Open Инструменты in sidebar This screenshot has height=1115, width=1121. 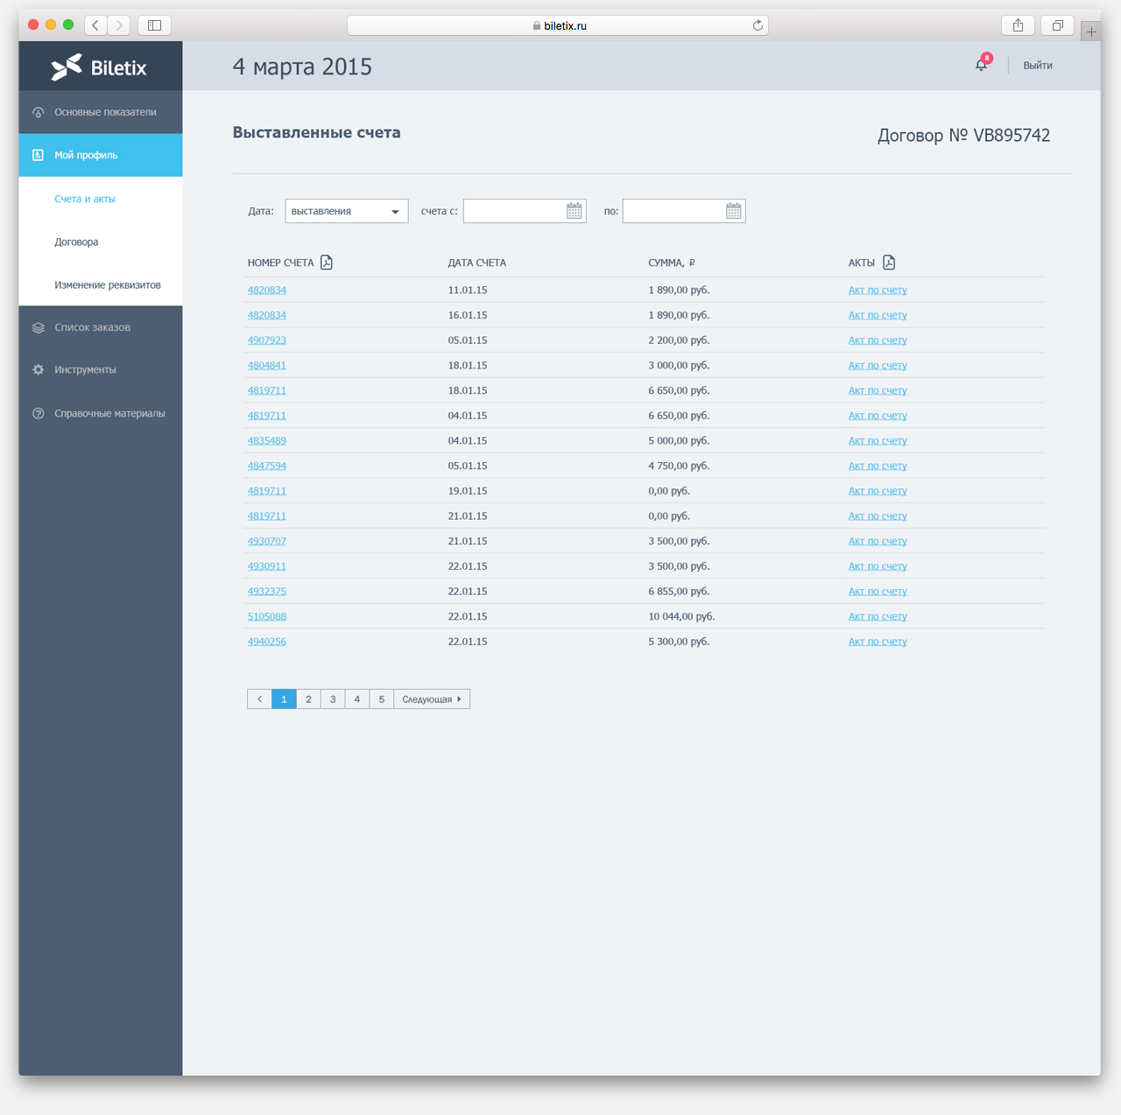101,369
